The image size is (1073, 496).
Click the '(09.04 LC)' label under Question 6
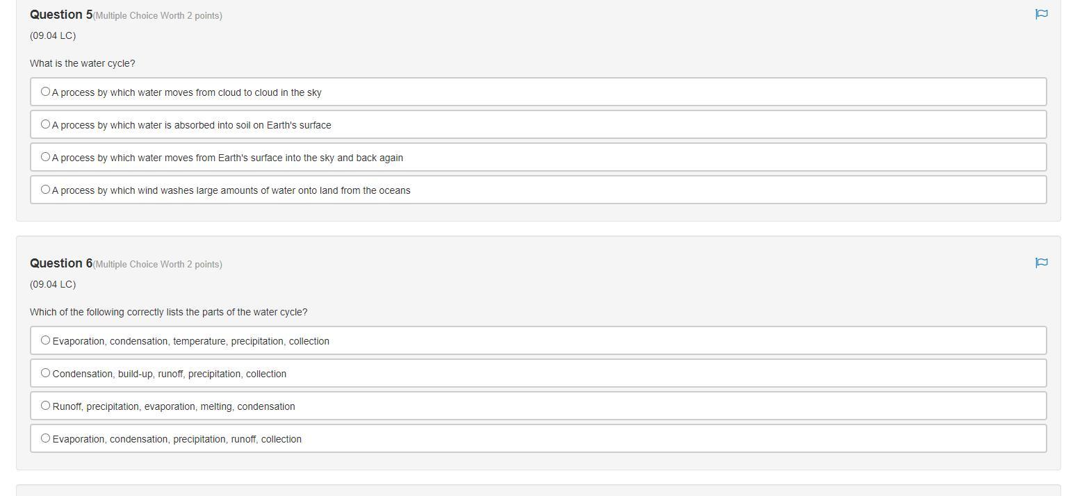click(53, 284)
